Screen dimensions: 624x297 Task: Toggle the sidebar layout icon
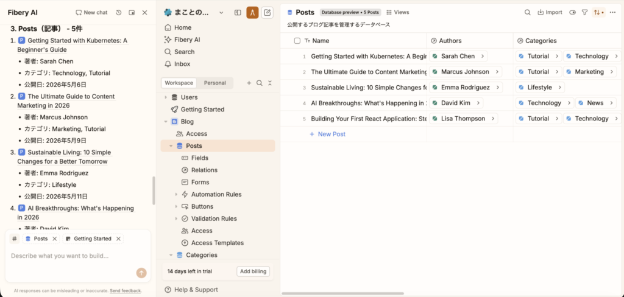tap(238, 13)
